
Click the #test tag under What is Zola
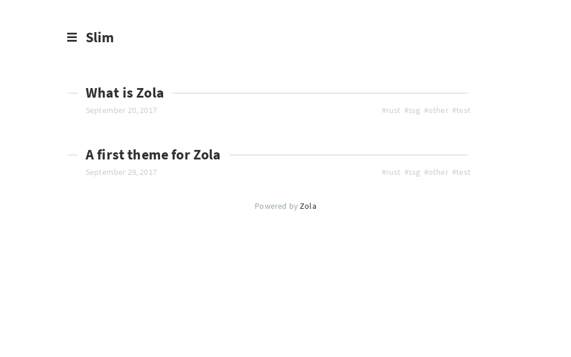[461, 110]
